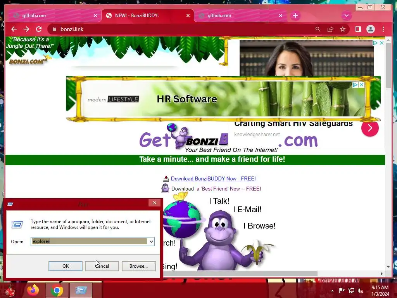Close the BonziBUDDY tab
Screen dimensions: 397x298
coord(188,16)
